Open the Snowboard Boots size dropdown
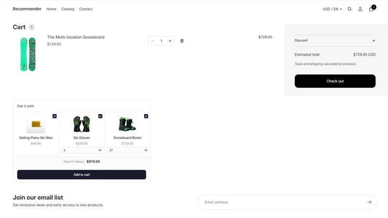The width and height of the screenshot is (388, 218). (x=128, y=150)
